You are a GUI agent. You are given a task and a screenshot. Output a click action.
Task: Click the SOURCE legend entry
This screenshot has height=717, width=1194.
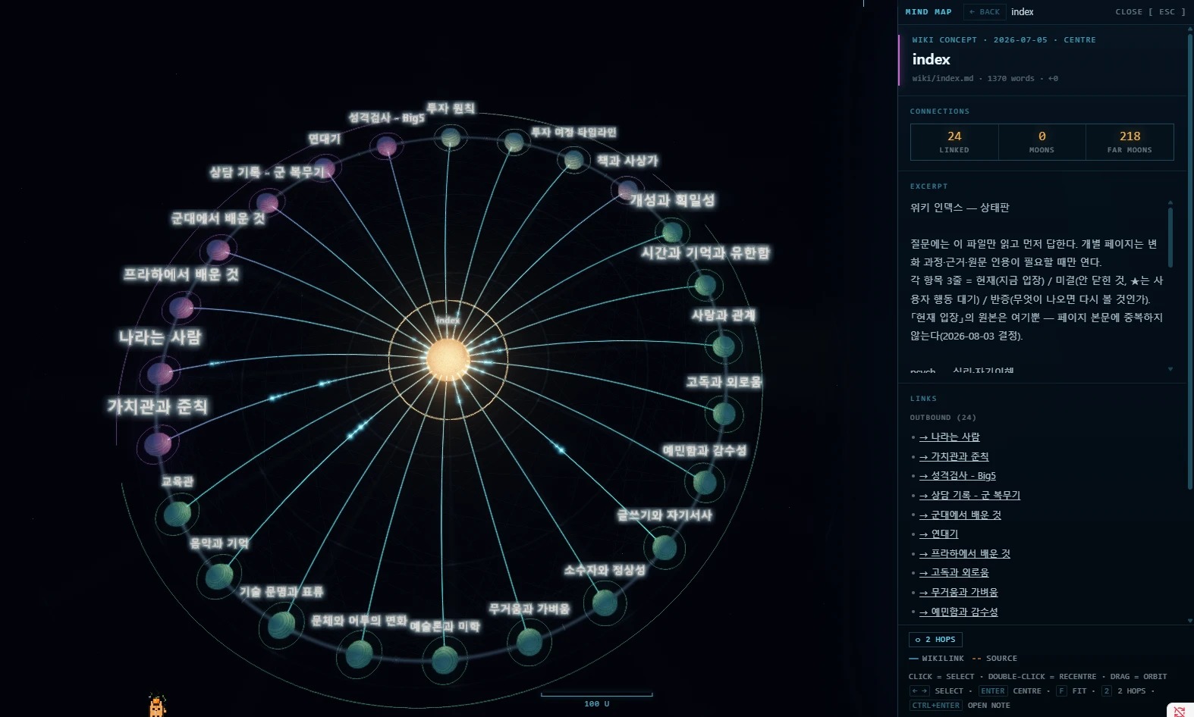pos(994,659)
